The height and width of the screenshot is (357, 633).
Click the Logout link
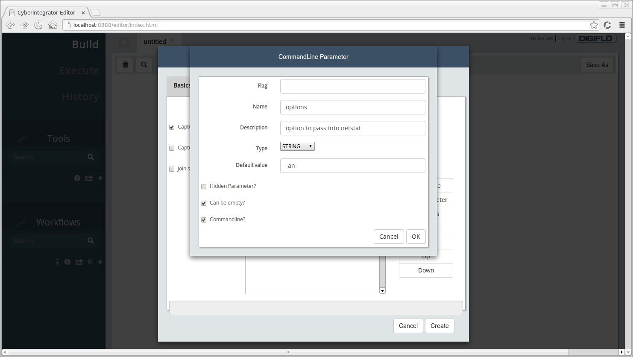pyautogui.click(x=565, y=38)
